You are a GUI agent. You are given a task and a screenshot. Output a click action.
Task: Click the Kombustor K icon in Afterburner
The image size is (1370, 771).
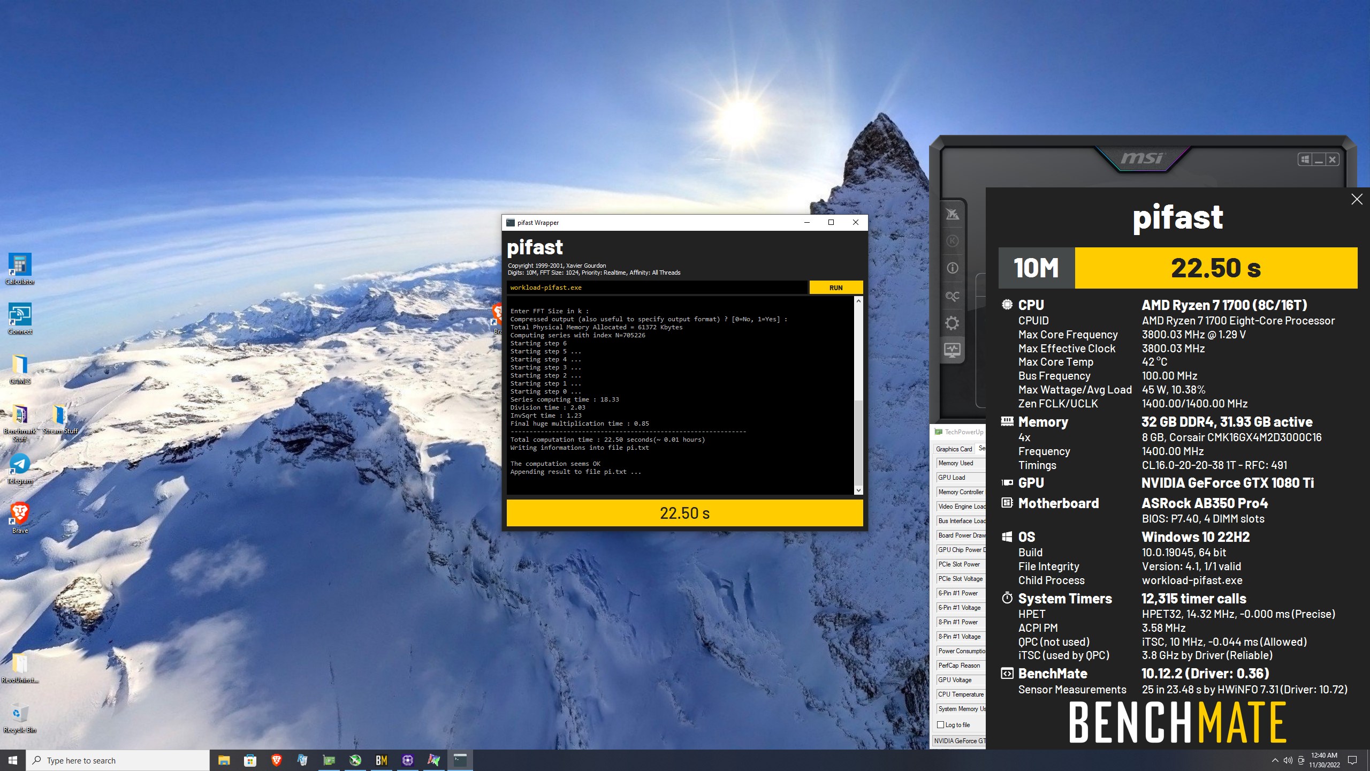pyautogui.click(x=952, y=241)
